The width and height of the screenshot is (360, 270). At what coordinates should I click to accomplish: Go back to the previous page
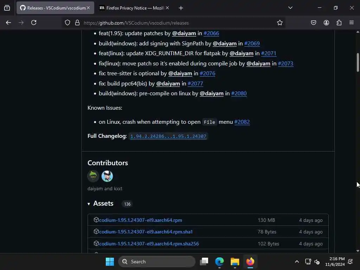pos(8,23)
